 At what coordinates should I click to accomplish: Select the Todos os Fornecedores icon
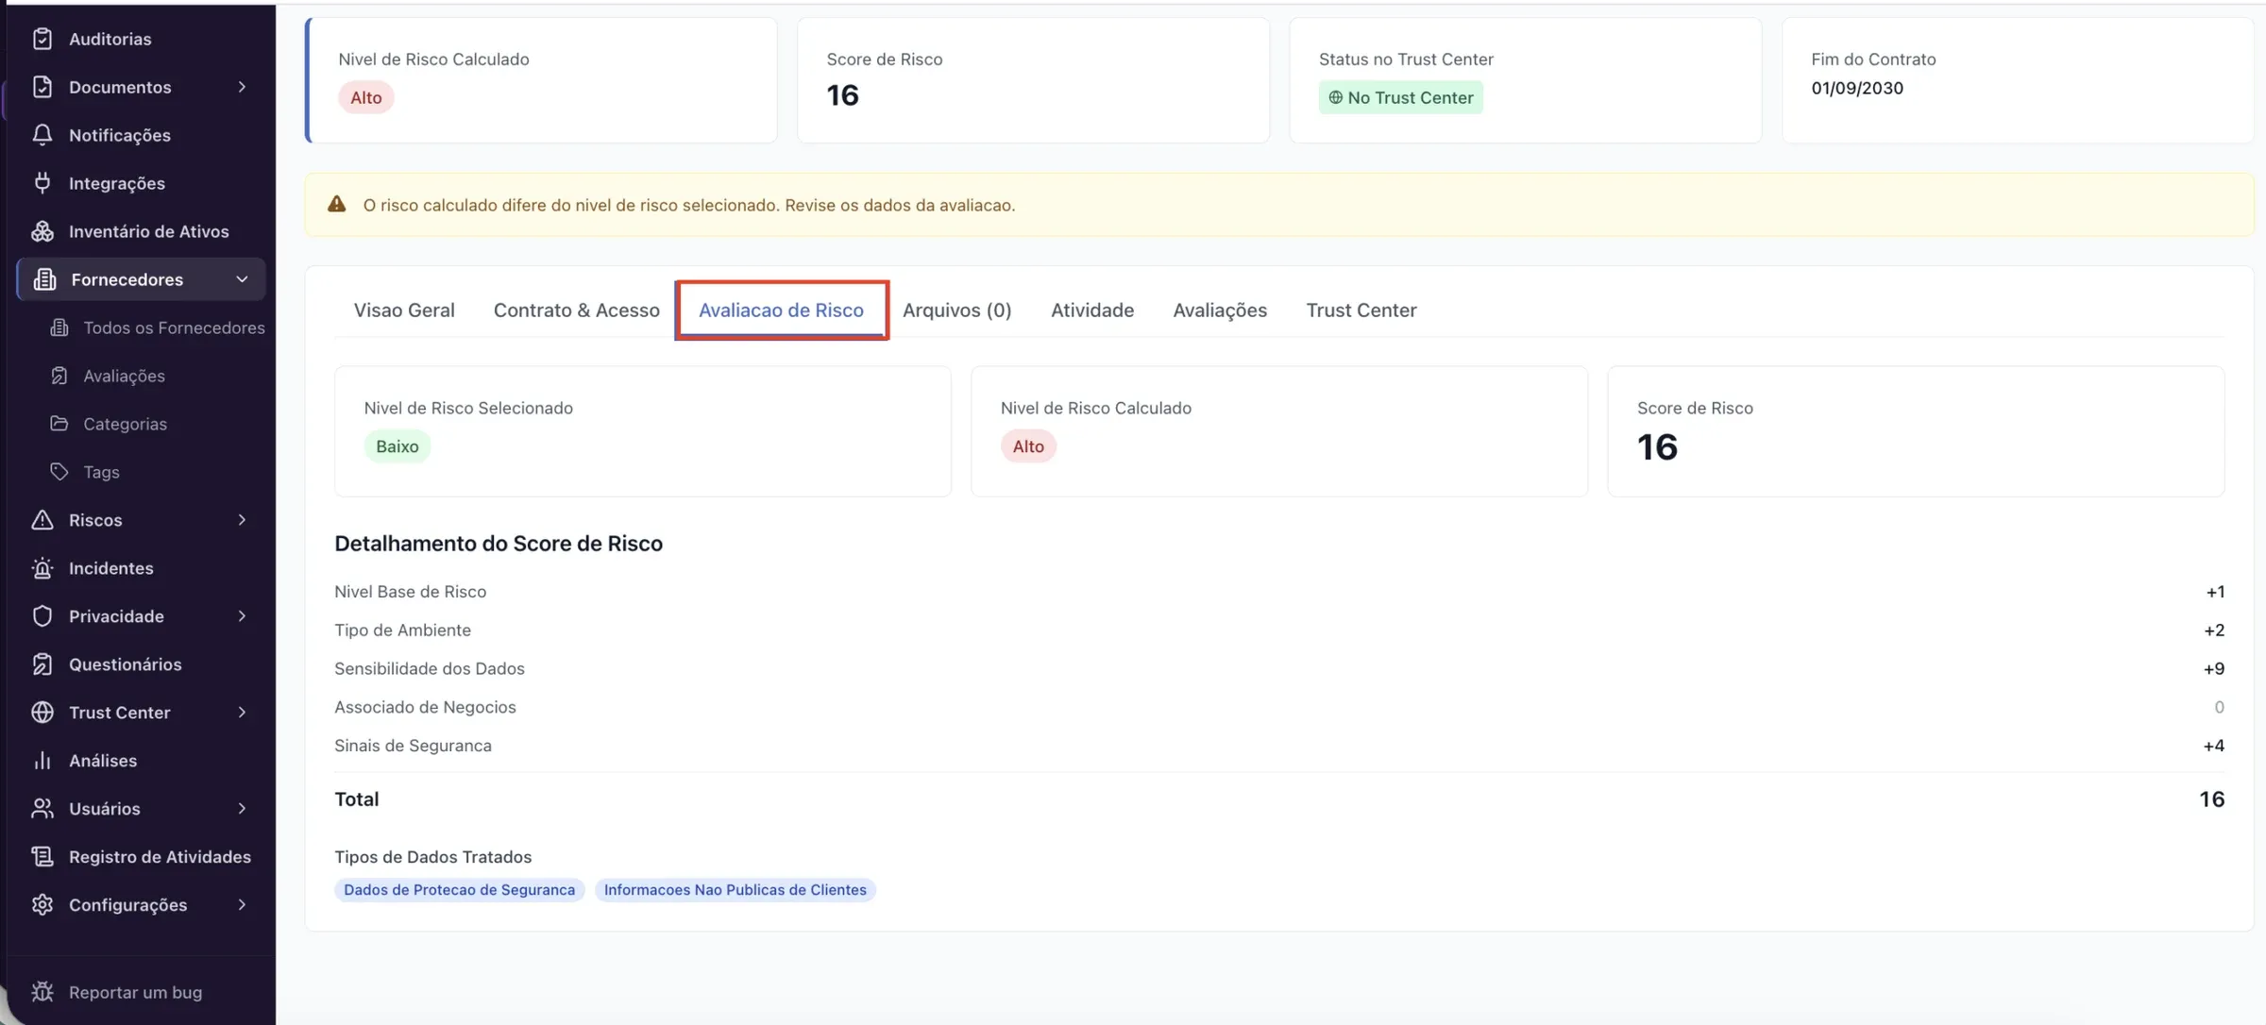coord(59,328)
